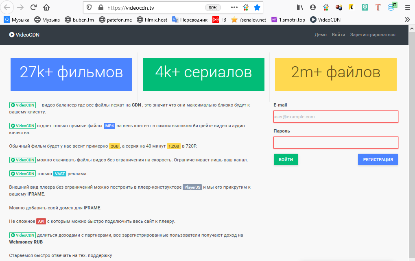
Task: Expand the hidden bookmarks overflow chevron
Action: (407, 20)
